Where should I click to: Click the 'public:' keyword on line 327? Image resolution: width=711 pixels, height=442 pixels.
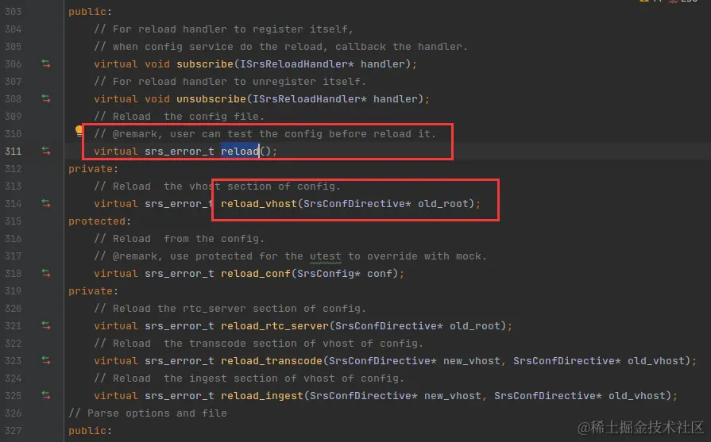pos(91,430)
